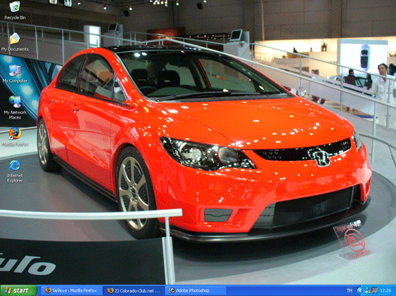Switch to the Thai-titled Mozilla Firefox window

(x=71, y=290)
